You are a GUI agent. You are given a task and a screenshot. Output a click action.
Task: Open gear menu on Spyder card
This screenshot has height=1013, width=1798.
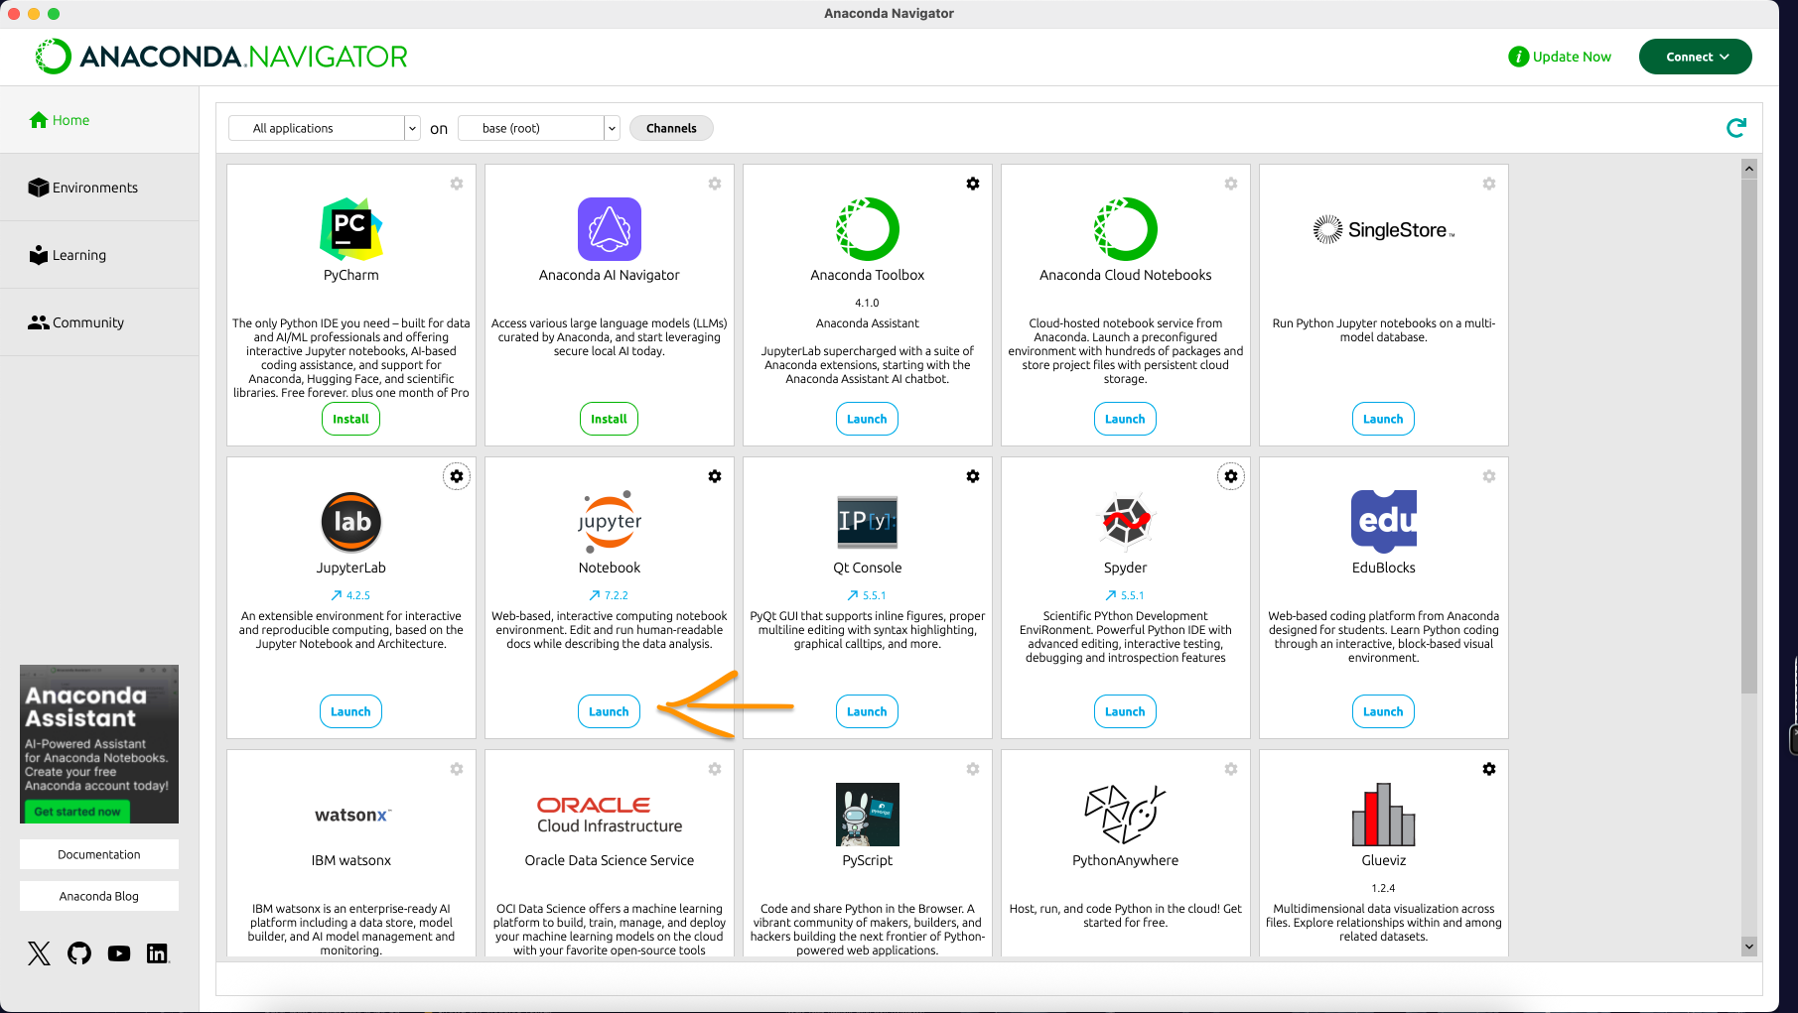tap(1231, 476)
